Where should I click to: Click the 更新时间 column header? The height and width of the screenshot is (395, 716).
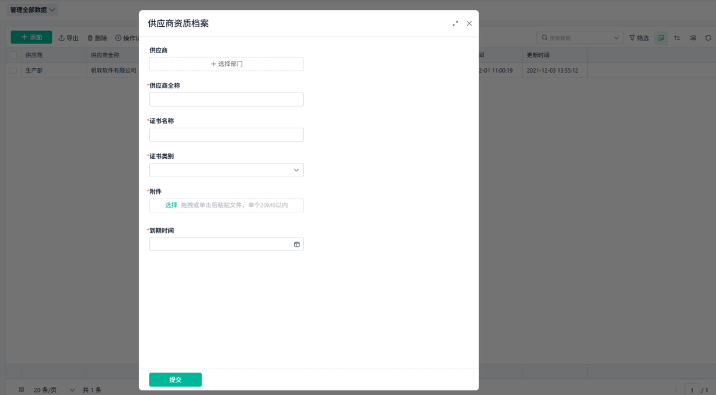555,55
